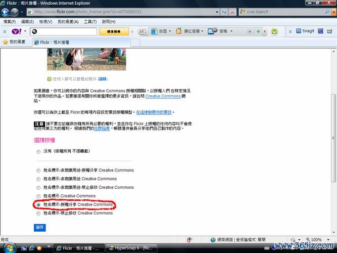The height and width of the screenshot is (253, 337).
Task: Open the 100% zoom level dropdown
Action: click(x=328, y=240)
